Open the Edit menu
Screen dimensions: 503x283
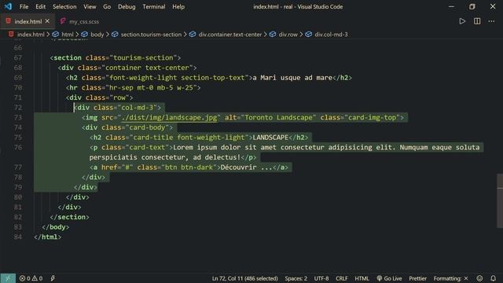pos(40,7)
